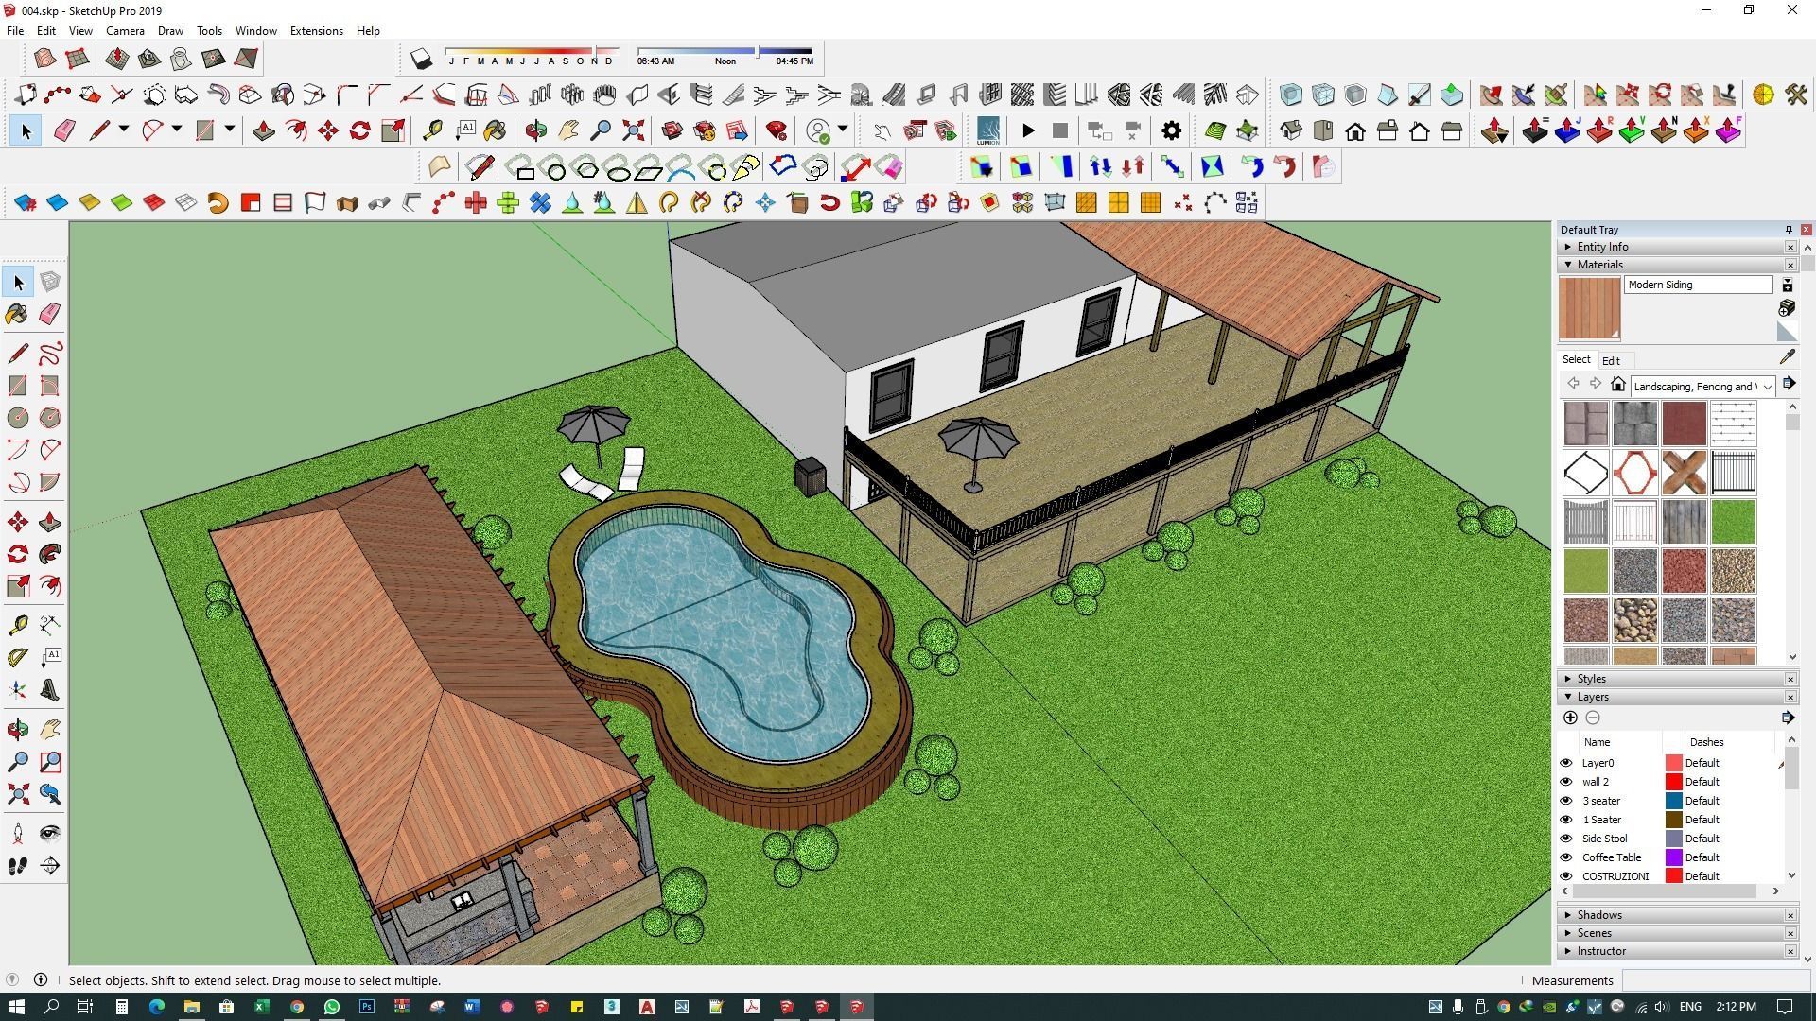Click Zoom Extents in left toolbar
The width and height of the screenshot is (1816, 1021).
18,793
